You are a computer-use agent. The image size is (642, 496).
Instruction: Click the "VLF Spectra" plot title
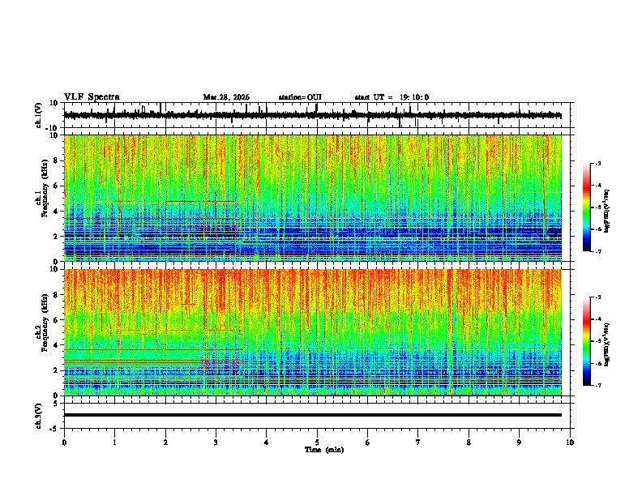[x=92, y=97]
